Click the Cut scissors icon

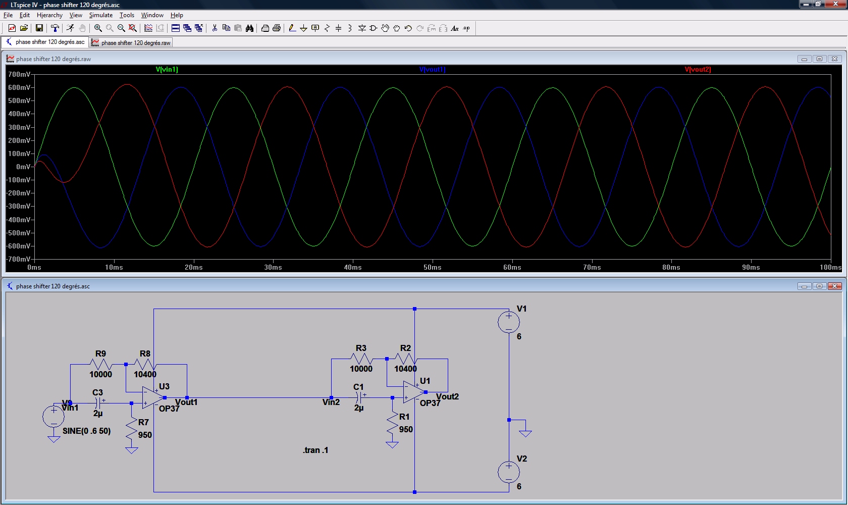215,28
